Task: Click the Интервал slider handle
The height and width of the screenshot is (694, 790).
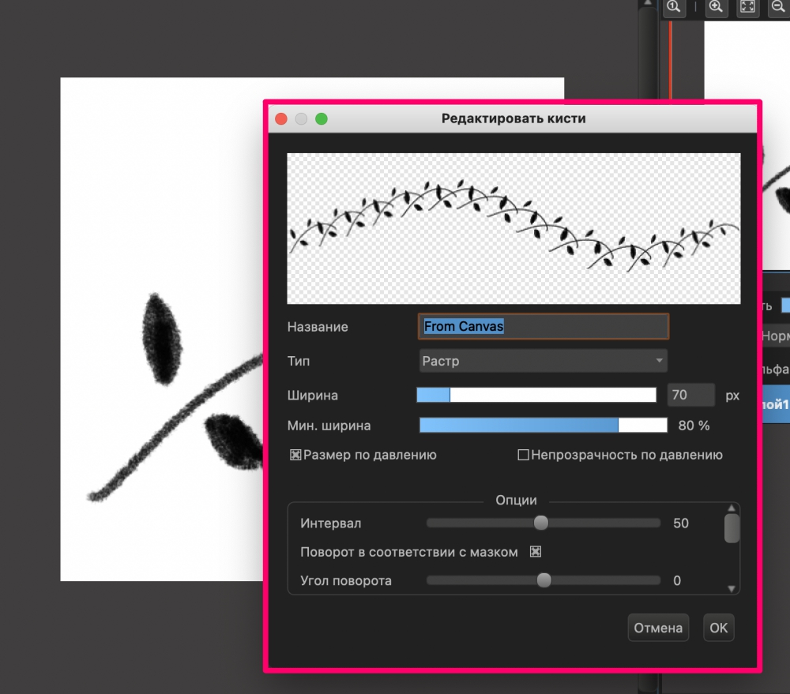Action: (542, 523)
